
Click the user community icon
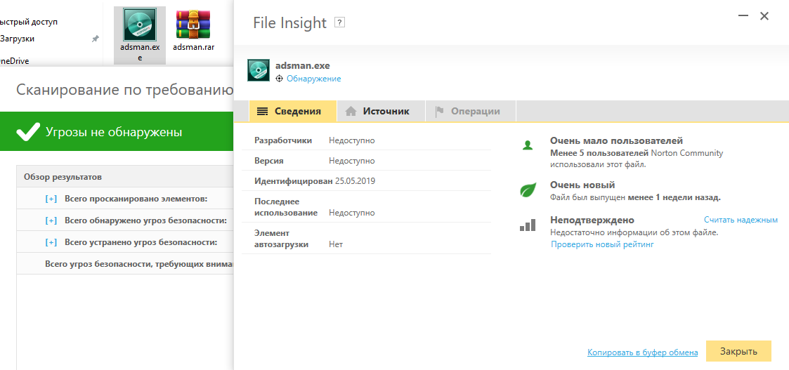[528, 146]
